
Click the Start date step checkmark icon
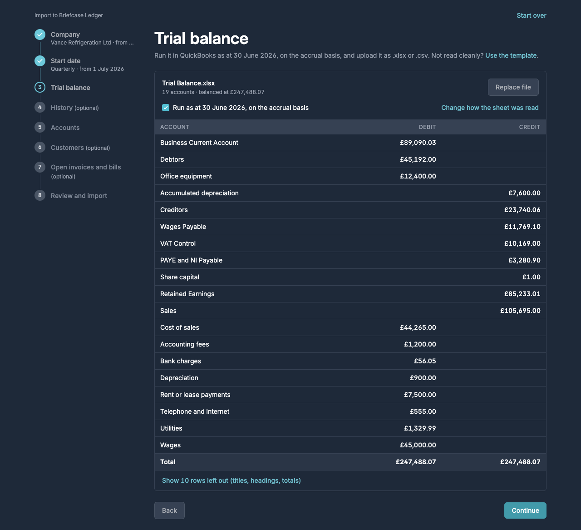click(40, 61)
